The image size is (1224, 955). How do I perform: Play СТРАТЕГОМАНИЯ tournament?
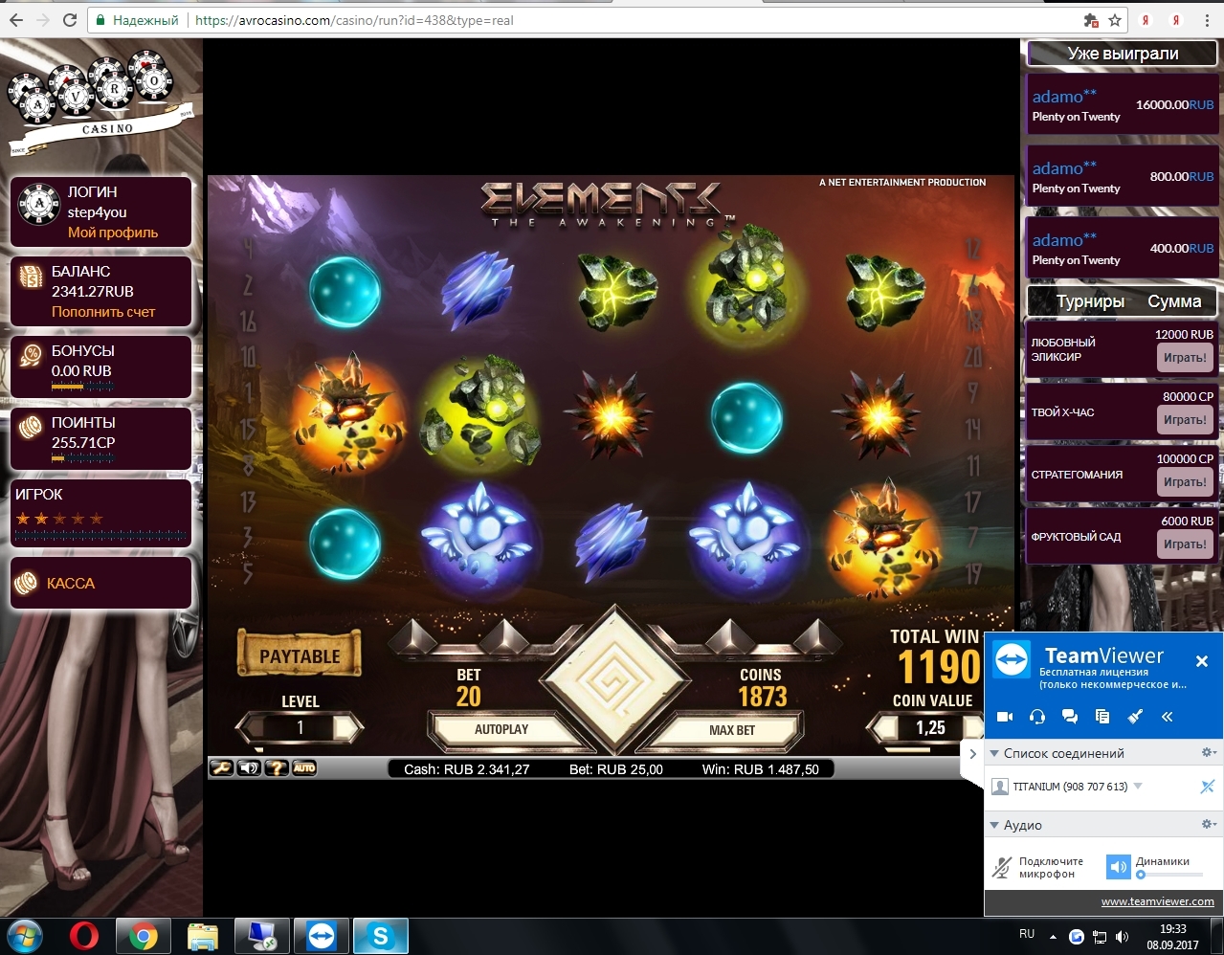pos(1185,482)
